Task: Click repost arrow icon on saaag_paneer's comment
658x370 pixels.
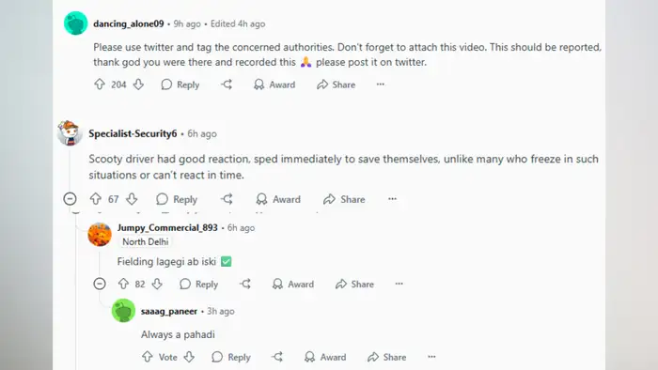Action: 277,357
